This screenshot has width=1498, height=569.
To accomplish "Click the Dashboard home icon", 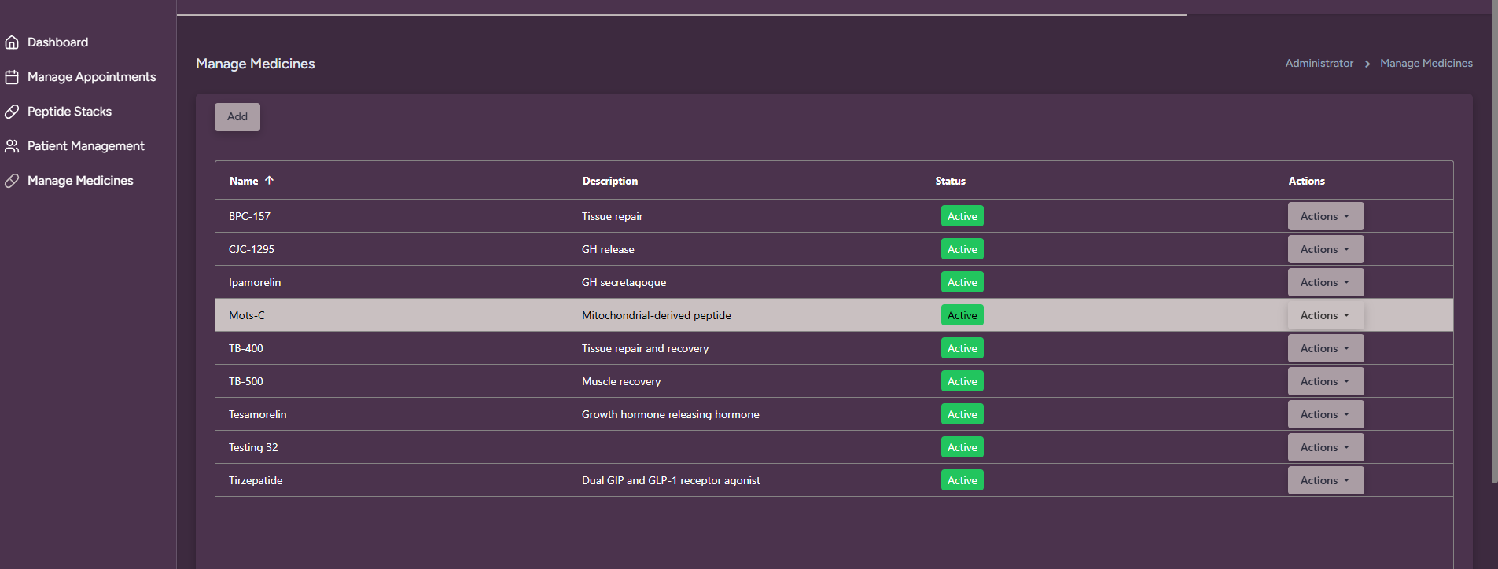I will coord(12,42).
